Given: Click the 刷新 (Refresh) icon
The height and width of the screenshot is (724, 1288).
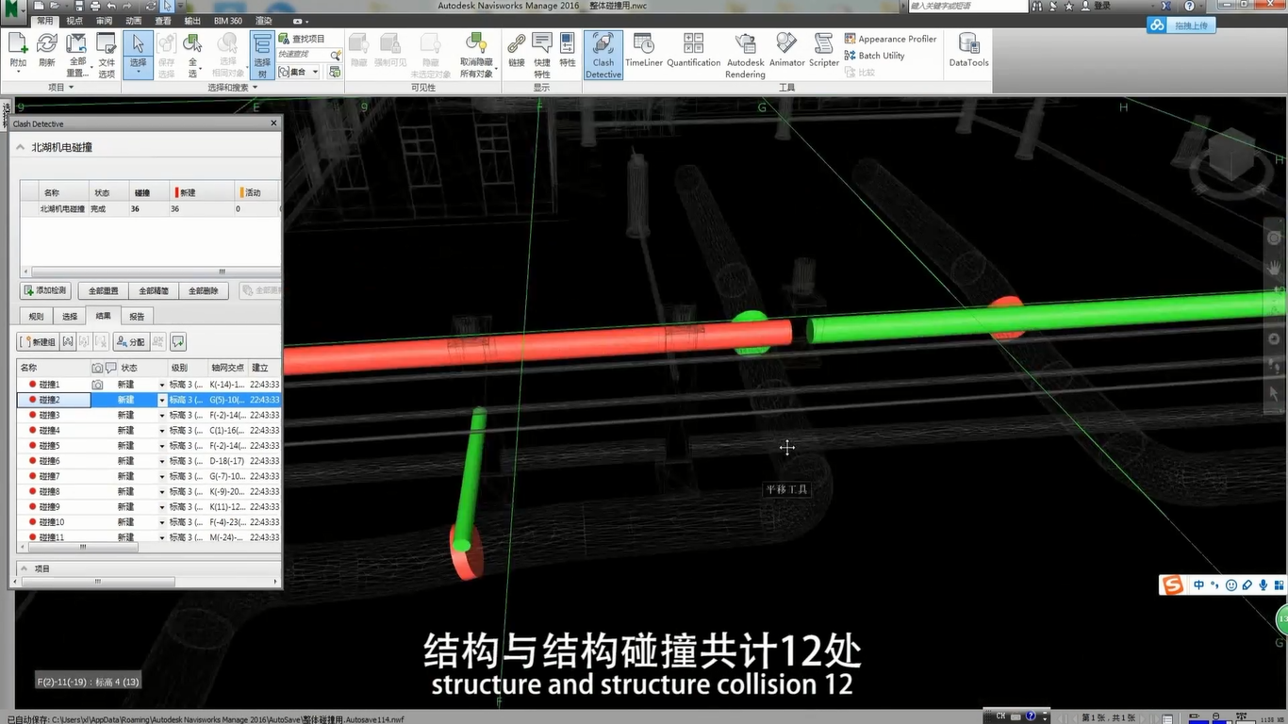Looking at the screenshot, I should coord(47,51).
